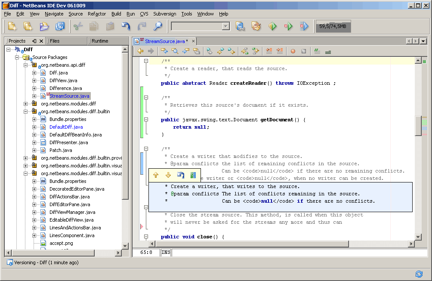The image size is (432, 281).
Task: Open the CVS menu
Action: pyautogui.click(x=144, y=14)
